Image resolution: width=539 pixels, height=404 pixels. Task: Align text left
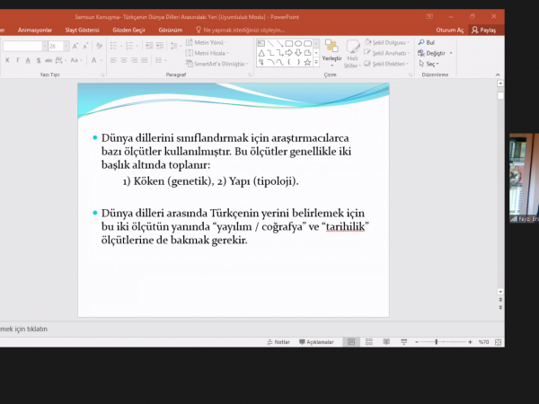pos(113,60)
